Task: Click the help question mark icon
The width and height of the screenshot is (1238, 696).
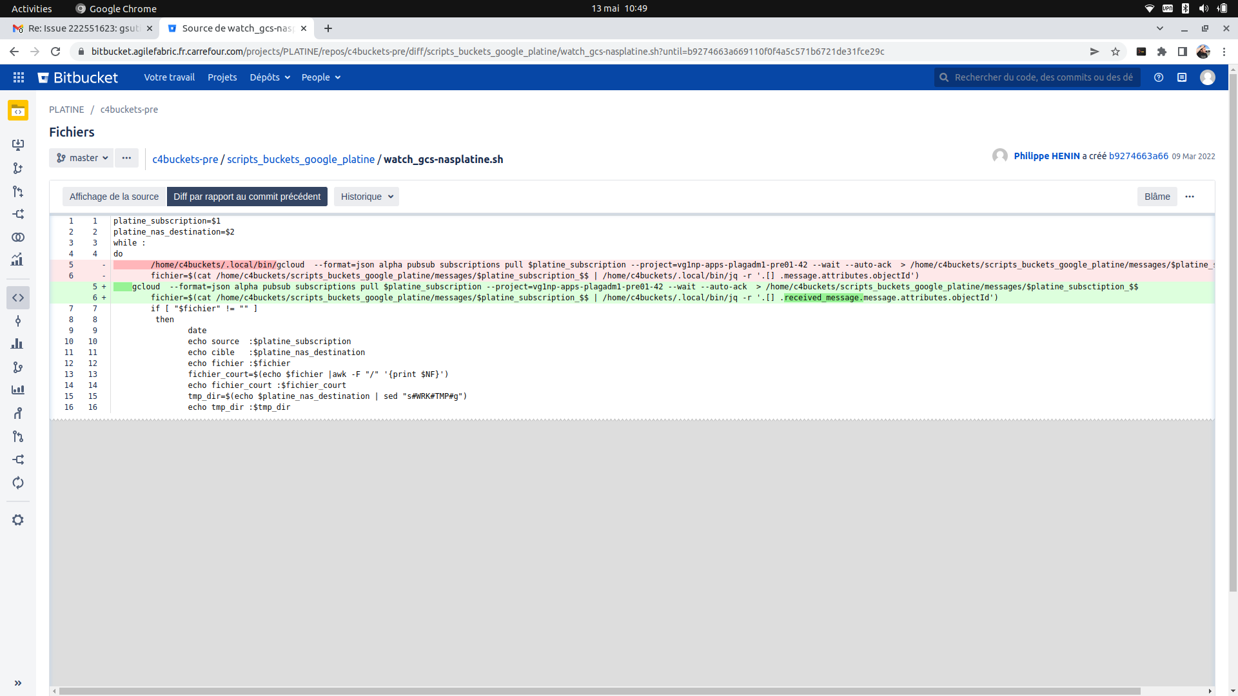Action: [1159, 77]
